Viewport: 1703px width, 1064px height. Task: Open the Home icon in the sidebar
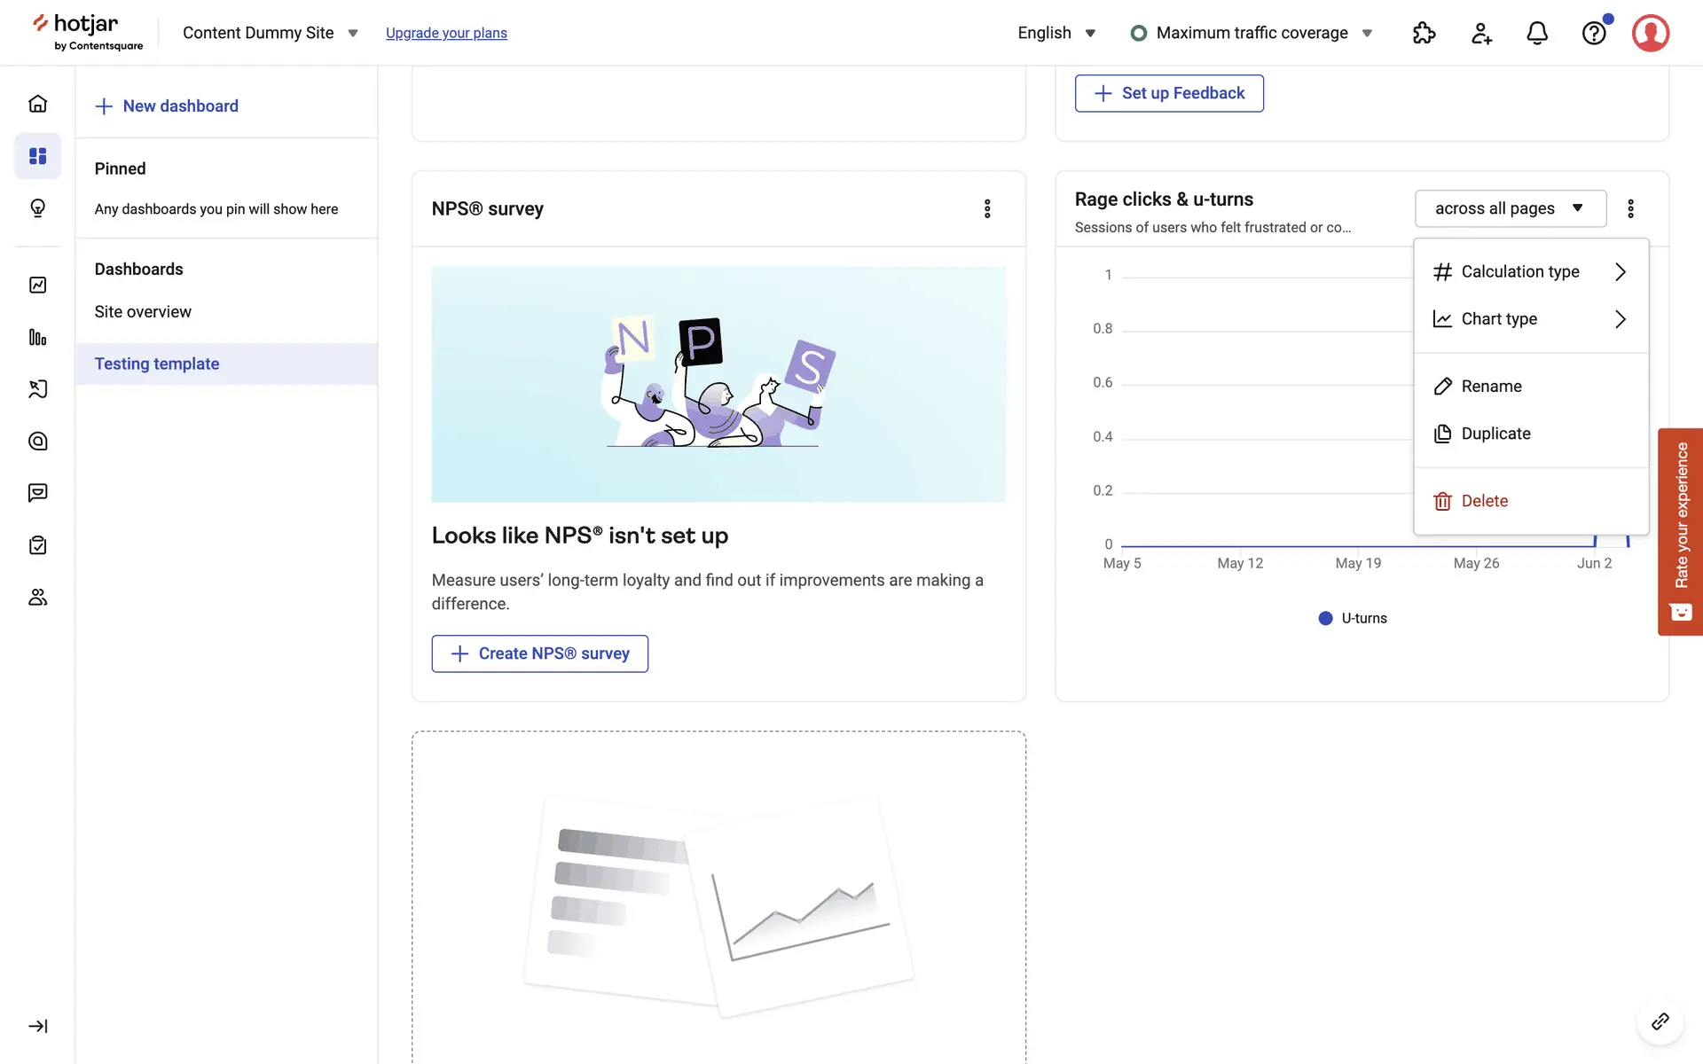[x=37, y=104]
